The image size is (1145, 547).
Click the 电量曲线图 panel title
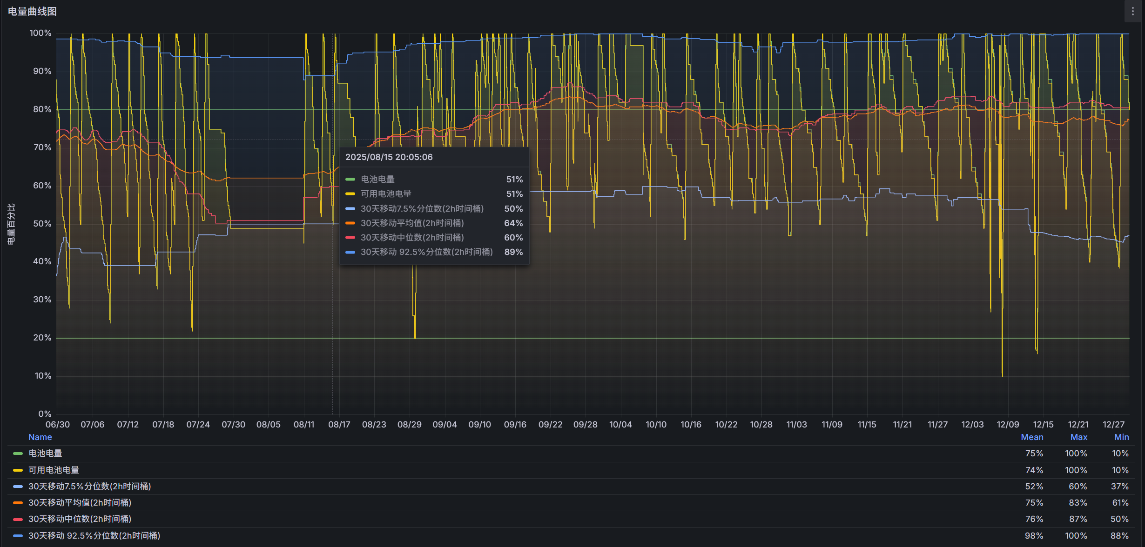[33, 11]
